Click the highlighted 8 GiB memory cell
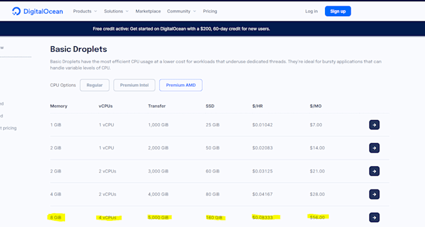 tap(56, 217)
